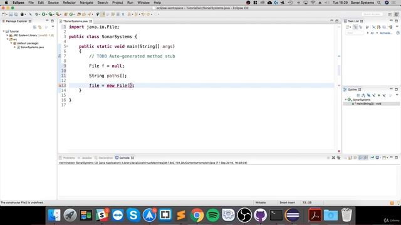Click the All link in Task List
This screenshot has width=401, height=225.
372,33
